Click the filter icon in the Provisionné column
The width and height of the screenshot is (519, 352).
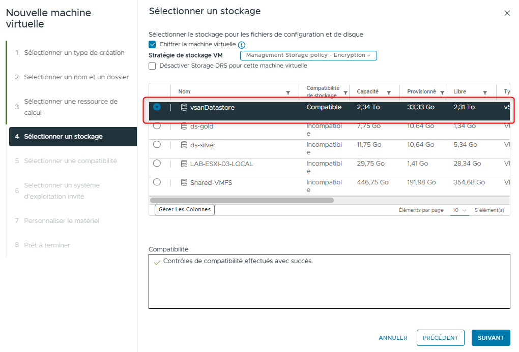click(441, 92)
